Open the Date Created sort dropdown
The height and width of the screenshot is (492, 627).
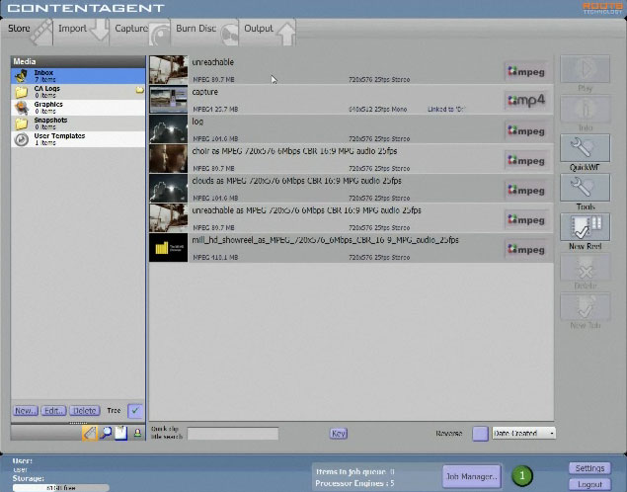pyautogui.click(x=523, y=433)
